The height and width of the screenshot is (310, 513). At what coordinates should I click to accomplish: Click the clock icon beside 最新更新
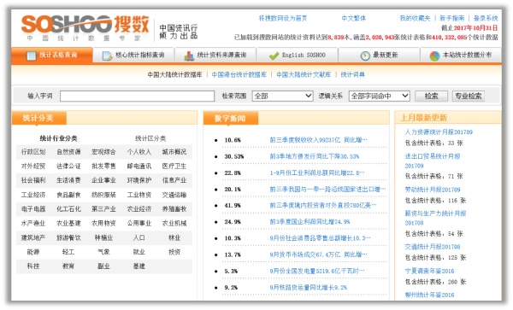(365, 56)
